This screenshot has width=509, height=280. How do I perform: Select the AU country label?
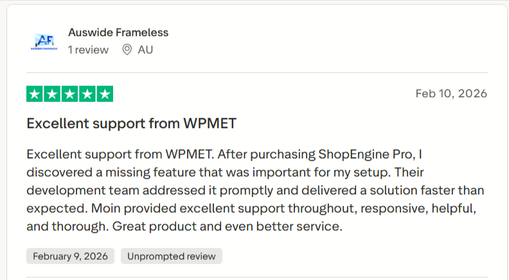pyautogui.click(x=145, y=50)
